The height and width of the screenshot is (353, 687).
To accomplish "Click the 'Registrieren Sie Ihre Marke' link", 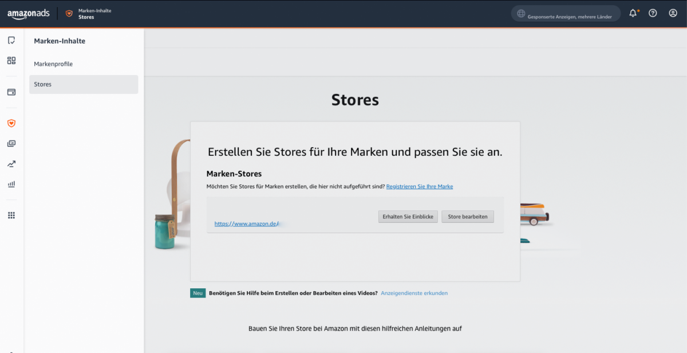I will pyautogui.click(x=420, y=187).
